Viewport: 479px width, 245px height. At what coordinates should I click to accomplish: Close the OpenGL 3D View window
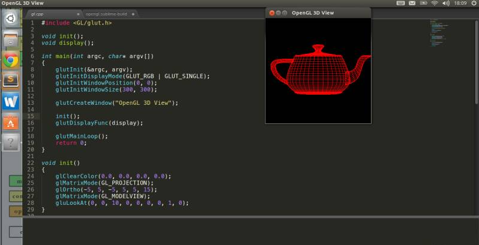[x=271, y=13]
